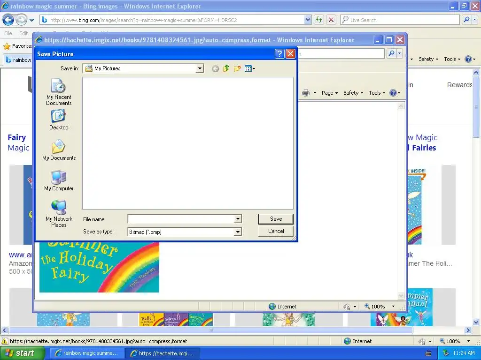Viewport: 481px width, 360px height.
Task: Click the main window vertical scrollbar down arrow
Action: click(476, 322)
